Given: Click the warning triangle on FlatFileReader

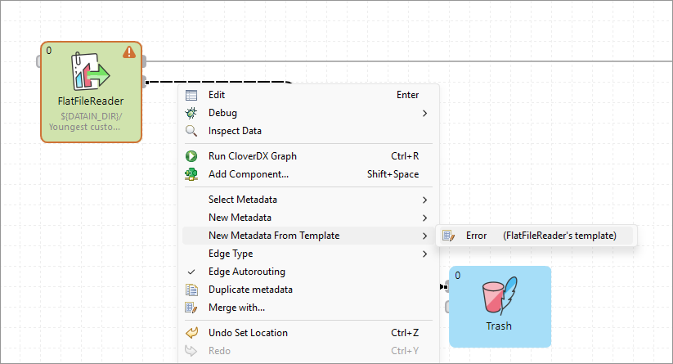Looking at the screenshot, I should tap(129, 52).
